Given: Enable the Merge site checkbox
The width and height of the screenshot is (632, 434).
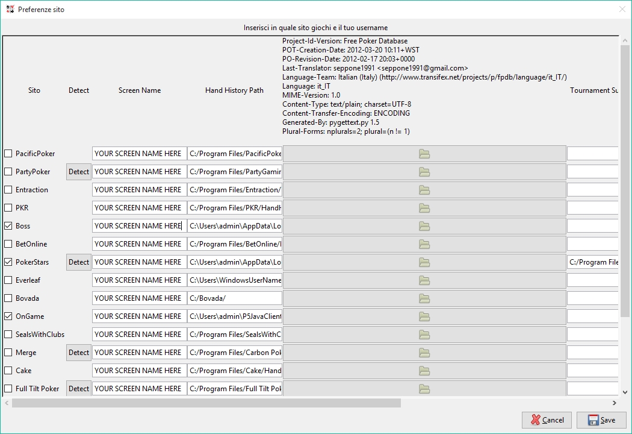Looking at the screenshot, I should pyautogui.click(x=8, y=353).
